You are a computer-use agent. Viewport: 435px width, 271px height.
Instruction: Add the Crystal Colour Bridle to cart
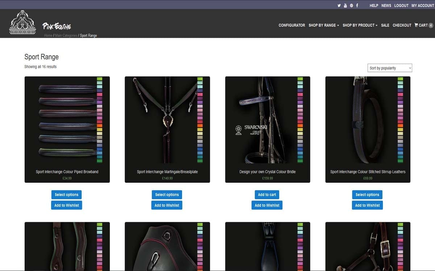coord(267,194)
